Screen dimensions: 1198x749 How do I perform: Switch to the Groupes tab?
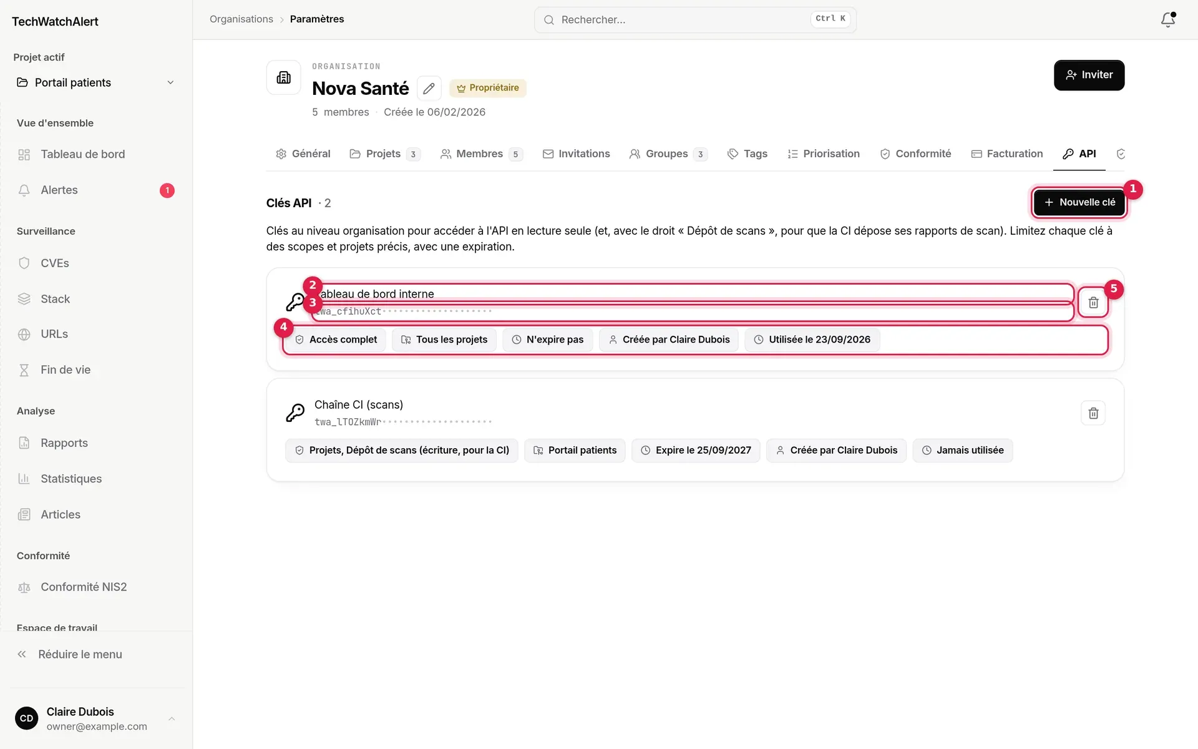pyautogui.click(x=668, y=154)
